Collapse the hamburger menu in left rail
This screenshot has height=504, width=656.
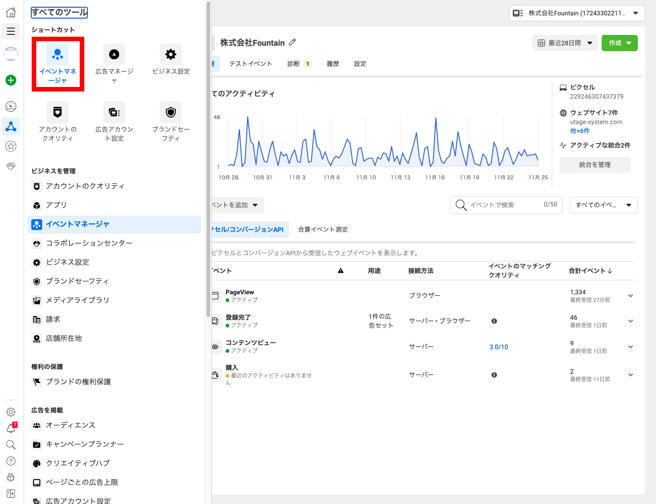tap(11, 31)
